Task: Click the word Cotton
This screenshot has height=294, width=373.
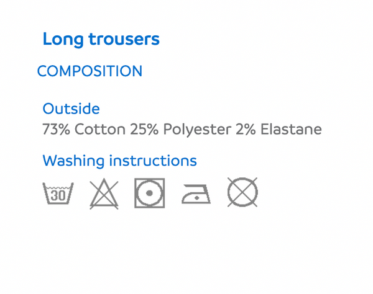Action: (x=100, y=129)
